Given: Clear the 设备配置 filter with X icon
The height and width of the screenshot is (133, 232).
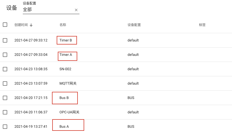Looking at the screenshot, I should (76, 10).
